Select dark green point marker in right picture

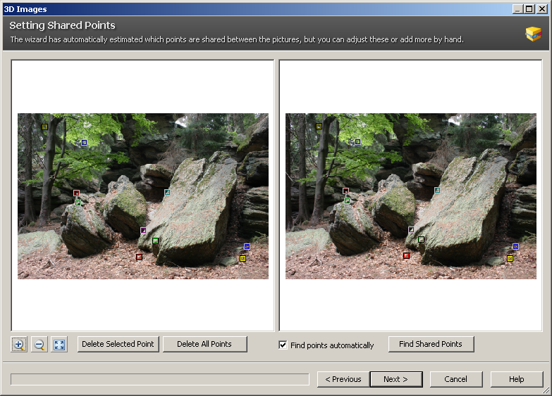pyautogui.click(x=347, y=200)
